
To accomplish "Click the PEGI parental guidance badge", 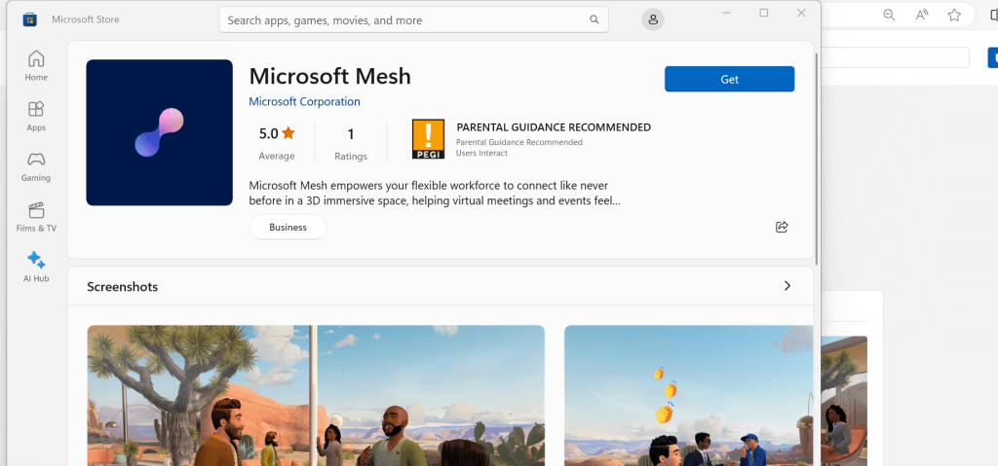I will click(428, 140).
